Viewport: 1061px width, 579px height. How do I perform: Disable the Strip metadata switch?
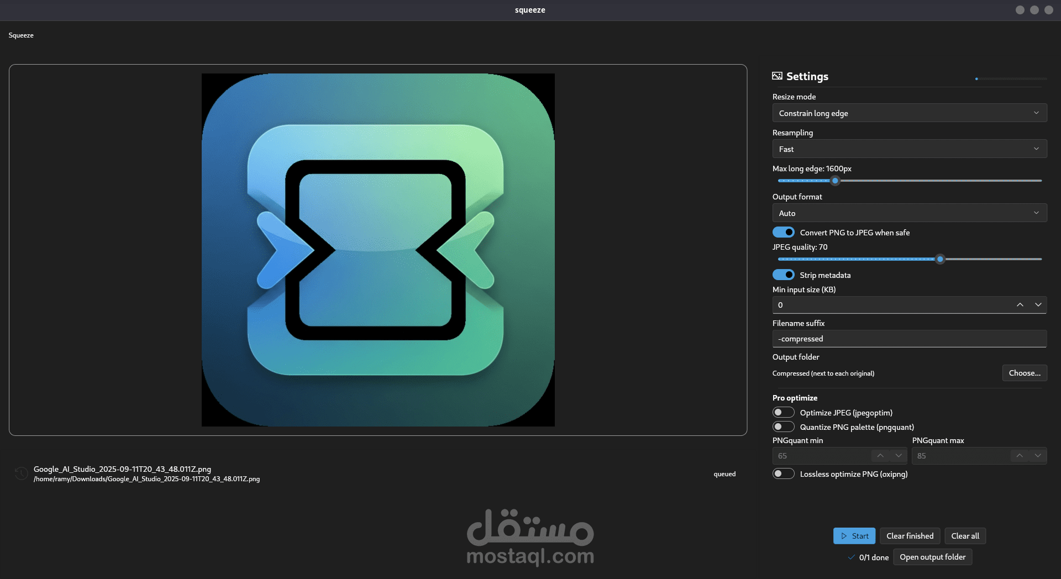[x=783, y=275]
